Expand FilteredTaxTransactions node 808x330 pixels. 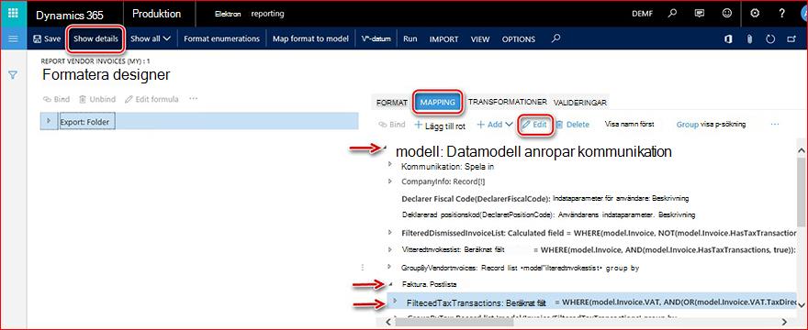(395, 300)
